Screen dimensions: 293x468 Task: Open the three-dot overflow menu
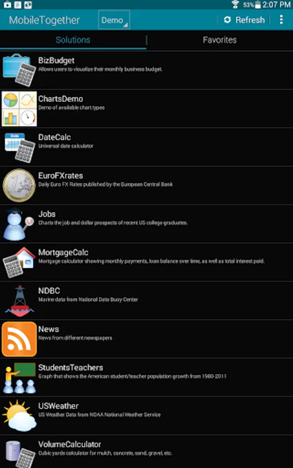(281, 20)
